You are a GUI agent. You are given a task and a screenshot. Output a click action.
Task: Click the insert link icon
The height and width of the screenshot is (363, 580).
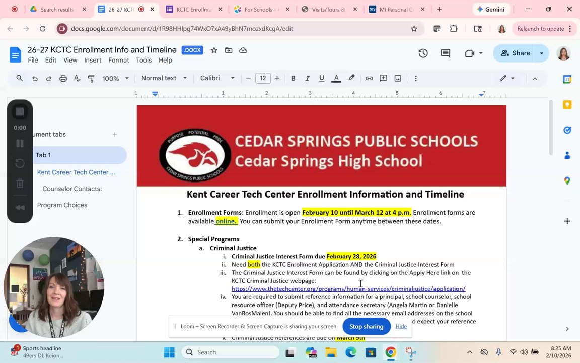coord(369,78)
